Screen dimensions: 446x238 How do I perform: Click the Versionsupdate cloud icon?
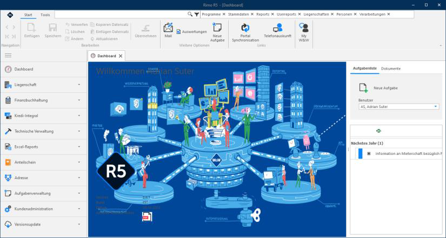click(8, 225)
